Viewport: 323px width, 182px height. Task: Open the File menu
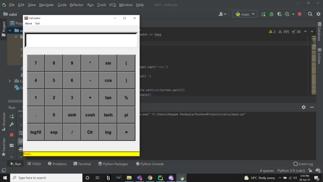(x=12, y=5)
